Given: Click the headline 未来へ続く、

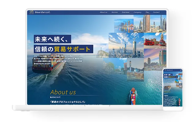Looking at the screenshot, I should pos(52,39).
